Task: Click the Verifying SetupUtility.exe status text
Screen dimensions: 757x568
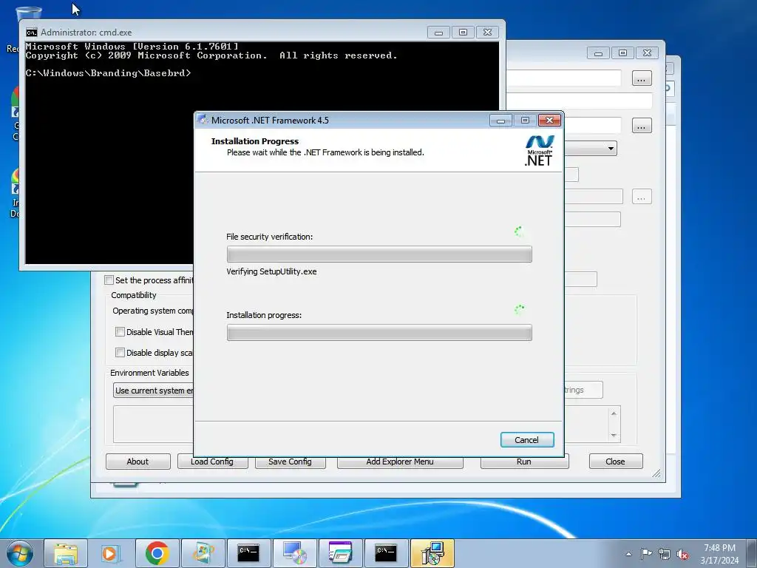Action: click(x=271, y=271)
